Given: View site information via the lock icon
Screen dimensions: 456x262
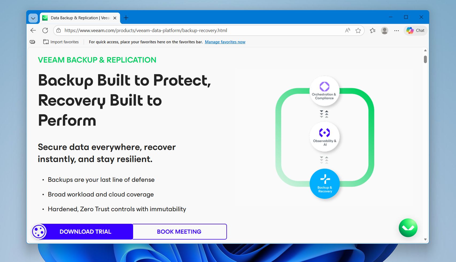Looking at the screenshot, I should (x=58, y=30).
